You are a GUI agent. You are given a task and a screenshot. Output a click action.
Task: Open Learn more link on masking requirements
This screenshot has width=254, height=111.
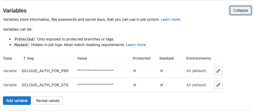[x=136, y=45]
